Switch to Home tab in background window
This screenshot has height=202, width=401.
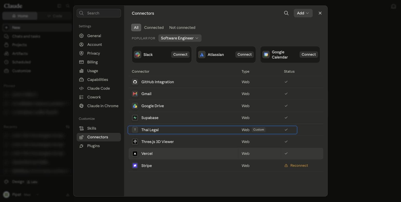click(x=20, y=16)
